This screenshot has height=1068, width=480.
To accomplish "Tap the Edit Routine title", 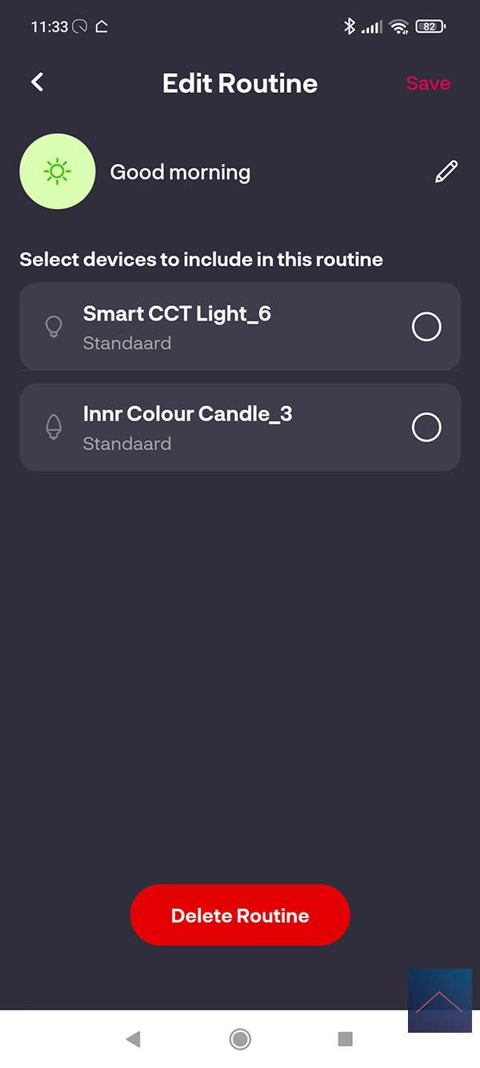I will coord(240,83).
